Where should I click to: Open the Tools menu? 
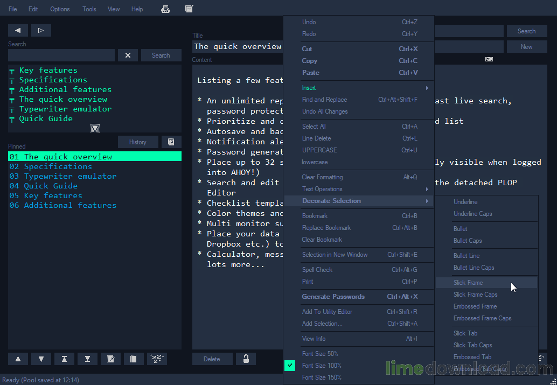pos(89,9)
